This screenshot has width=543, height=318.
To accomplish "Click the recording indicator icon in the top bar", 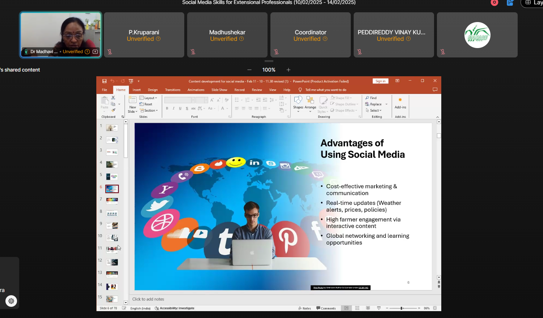I will click(x=494, y=3).
